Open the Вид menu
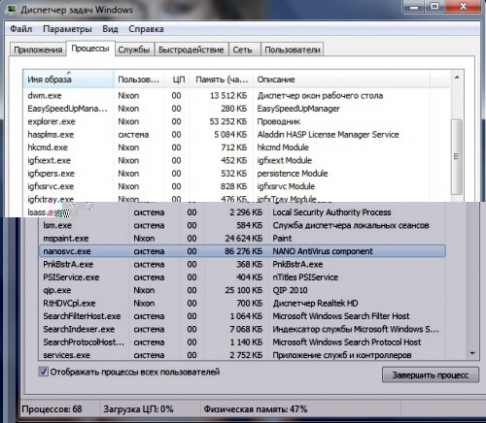The image size is (486, 423). coord(110,29)
